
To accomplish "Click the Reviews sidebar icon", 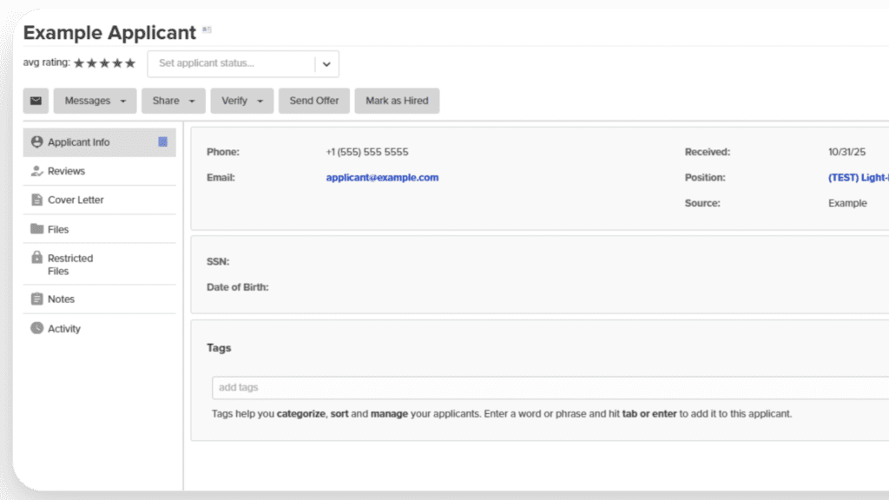I will pos(36,171).
